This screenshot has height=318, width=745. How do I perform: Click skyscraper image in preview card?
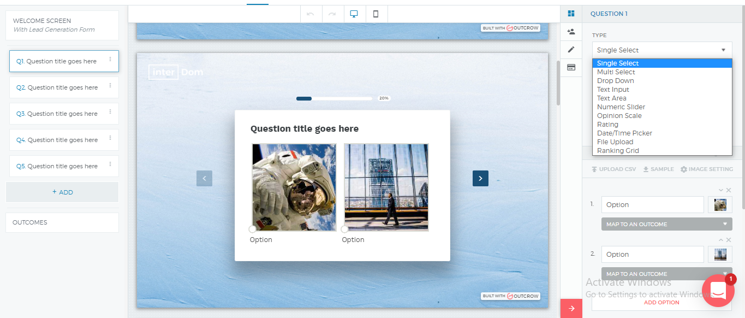386,187
